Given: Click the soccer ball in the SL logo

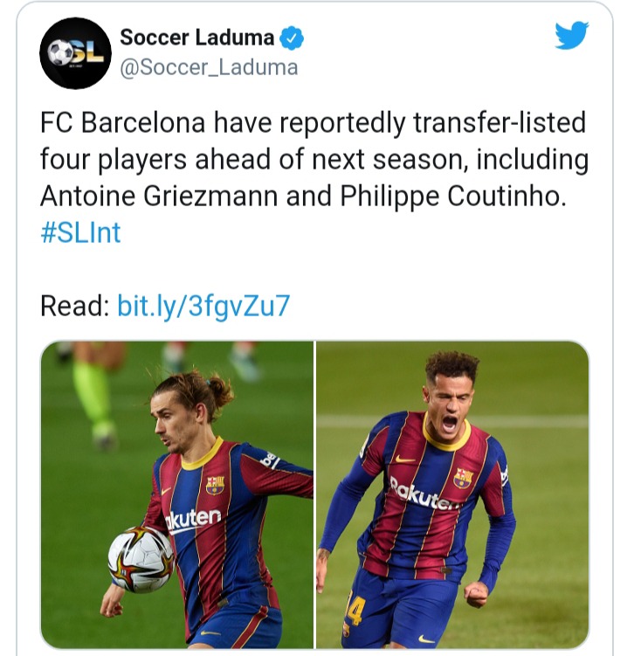Looking at the screenshot, I should tap(59, 52).
